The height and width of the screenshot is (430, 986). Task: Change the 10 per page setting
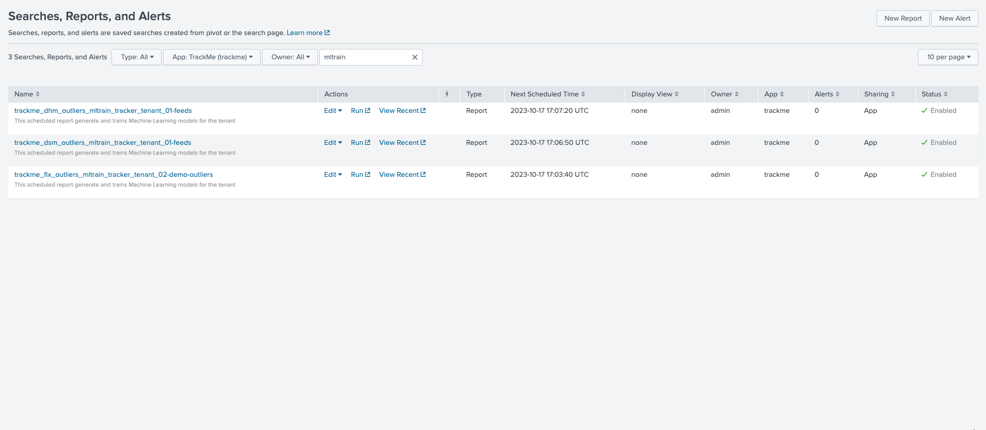pyautogui.click(x=948, y=57)
